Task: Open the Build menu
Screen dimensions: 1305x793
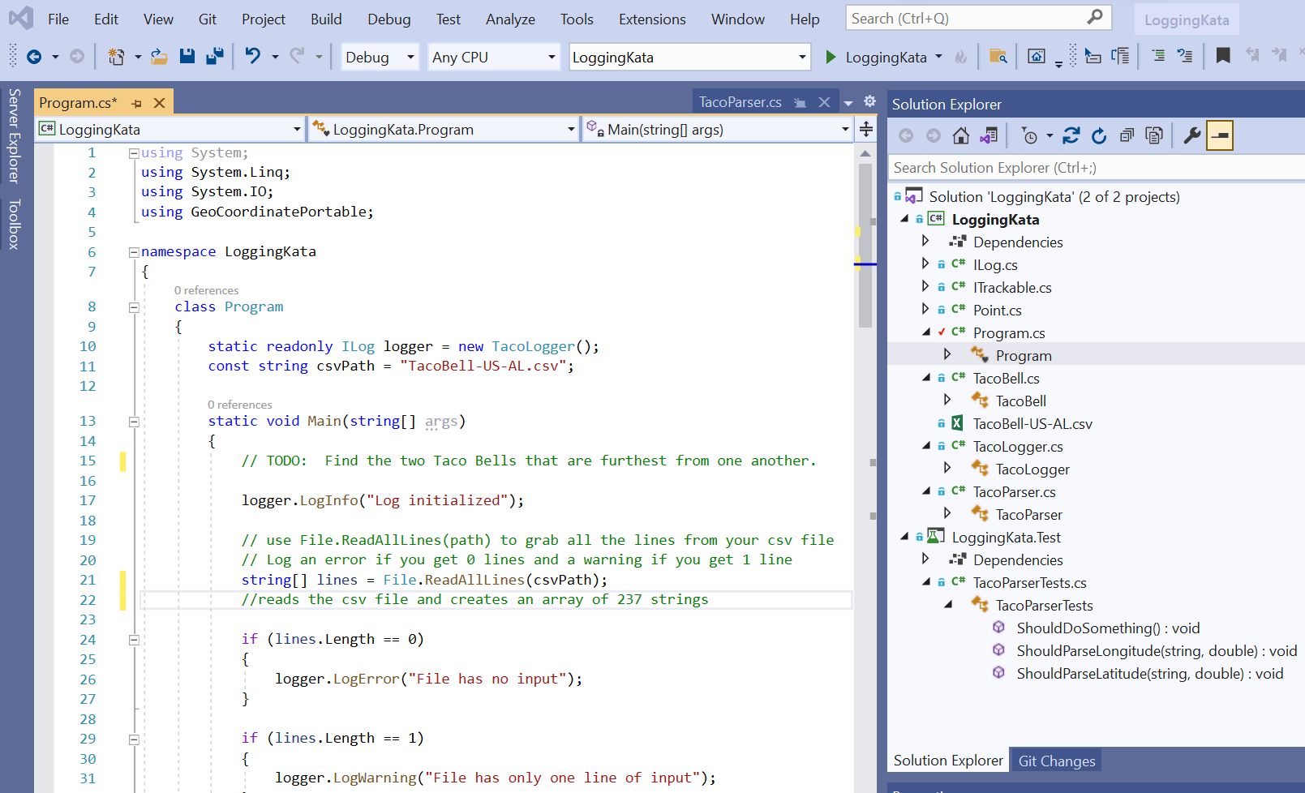Action: click(325, 19)
